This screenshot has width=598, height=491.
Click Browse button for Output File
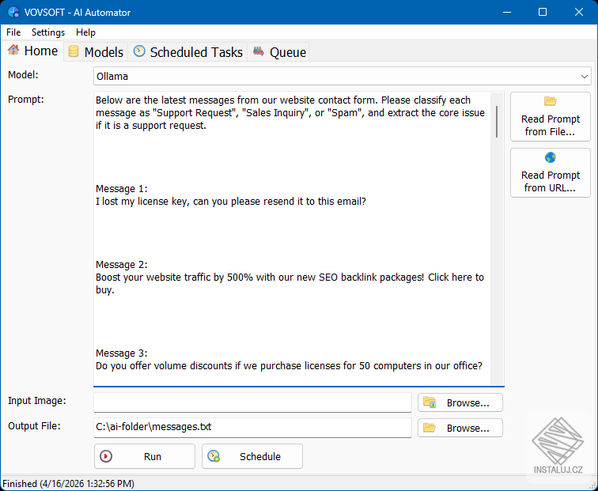pyautogui.click(x=460, y=428)
